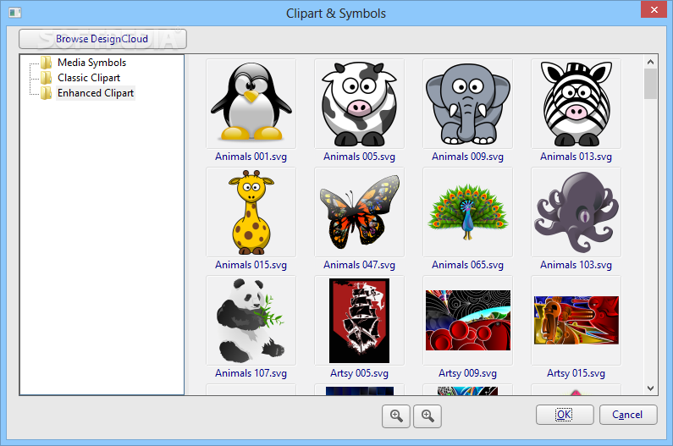The image size is (673, 446).
Task: Select the penguin clipart thumbnail
Action: tap(251, 103)
